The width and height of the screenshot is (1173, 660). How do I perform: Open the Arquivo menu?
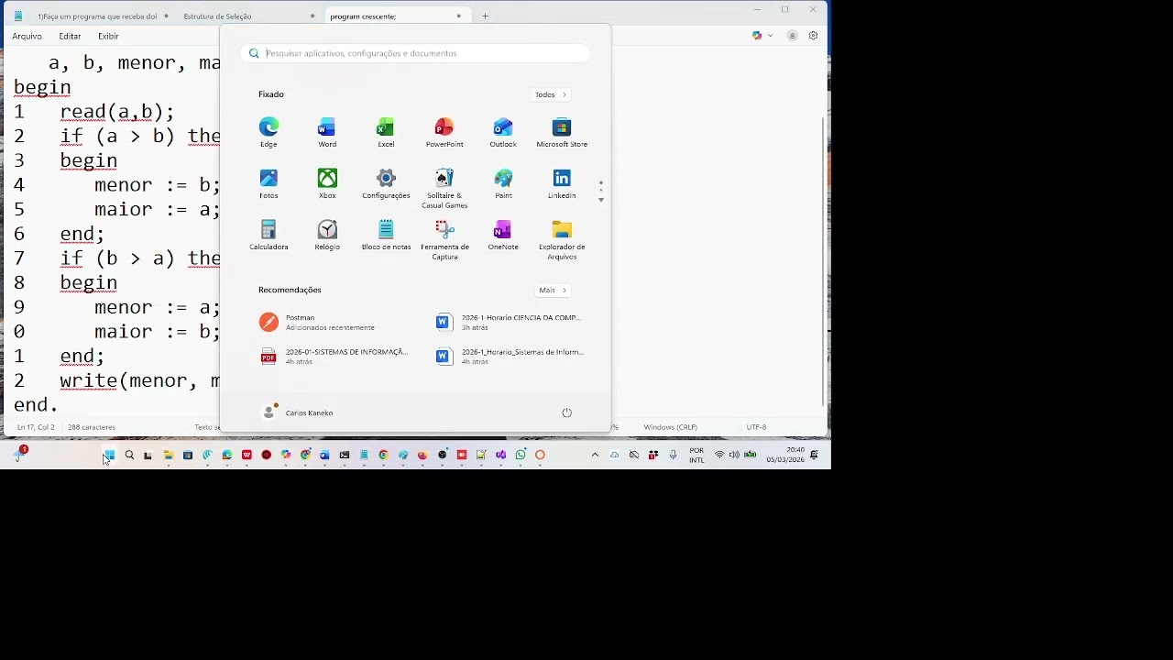[27, 36]
